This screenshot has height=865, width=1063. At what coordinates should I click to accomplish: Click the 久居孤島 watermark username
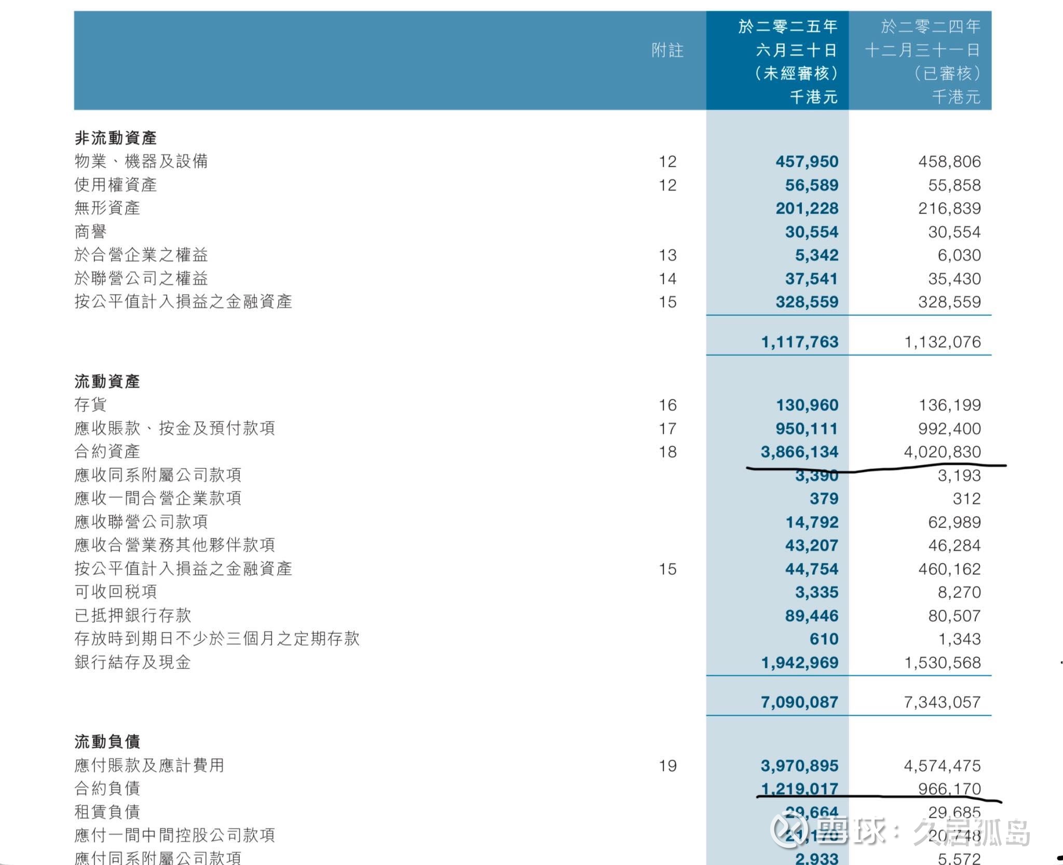[x=972, y=832]
